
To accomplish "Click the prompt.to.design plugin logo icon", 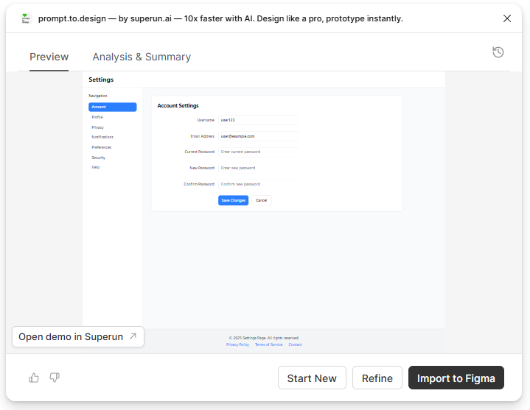I will (x=26, y=18).
